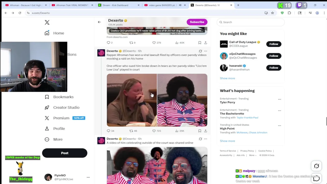
Task: Subscribe to Dexerto
Action: (x=197, y=22)
